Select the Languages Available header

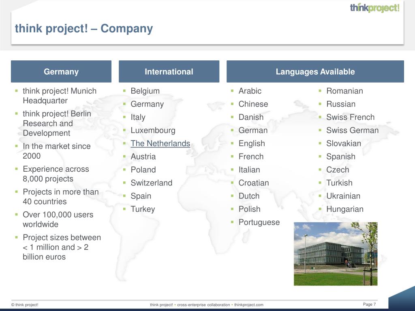[x=315, y=71]
